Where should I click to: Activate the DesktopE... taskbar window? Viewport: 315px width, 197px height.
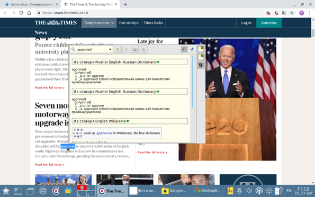[206, 191]
